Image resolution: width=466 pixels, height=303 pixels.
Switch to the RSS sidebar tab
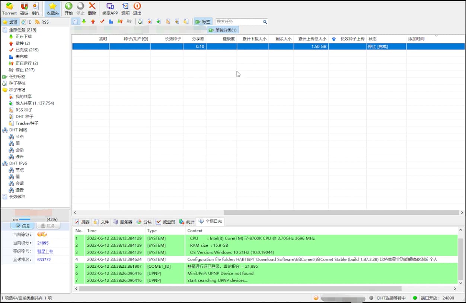(x=42, y=22)
